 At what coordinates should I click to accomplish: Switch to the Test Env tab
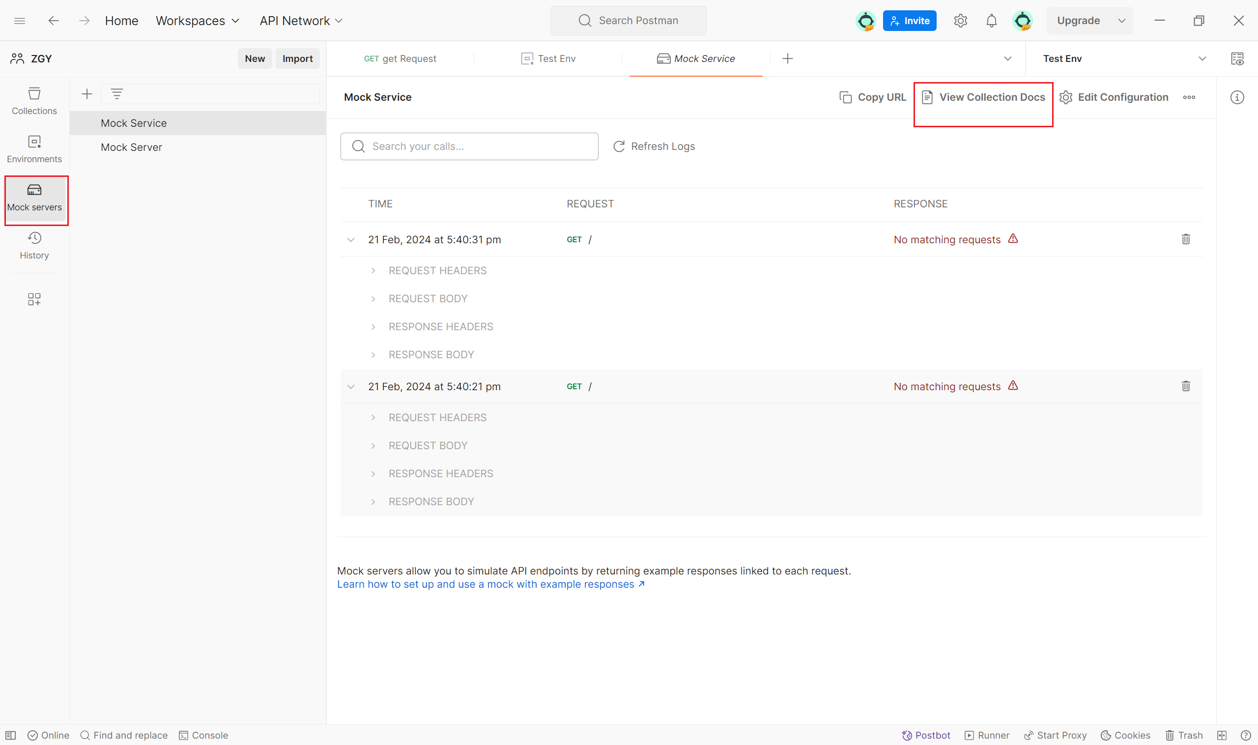click(x=548, y=59)
